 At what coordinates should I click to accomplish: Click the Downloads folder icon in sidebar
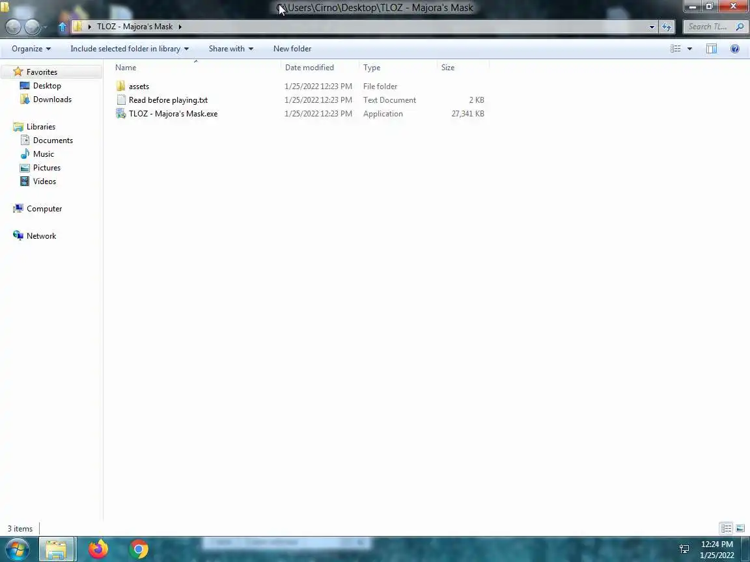tap(25, 99)
